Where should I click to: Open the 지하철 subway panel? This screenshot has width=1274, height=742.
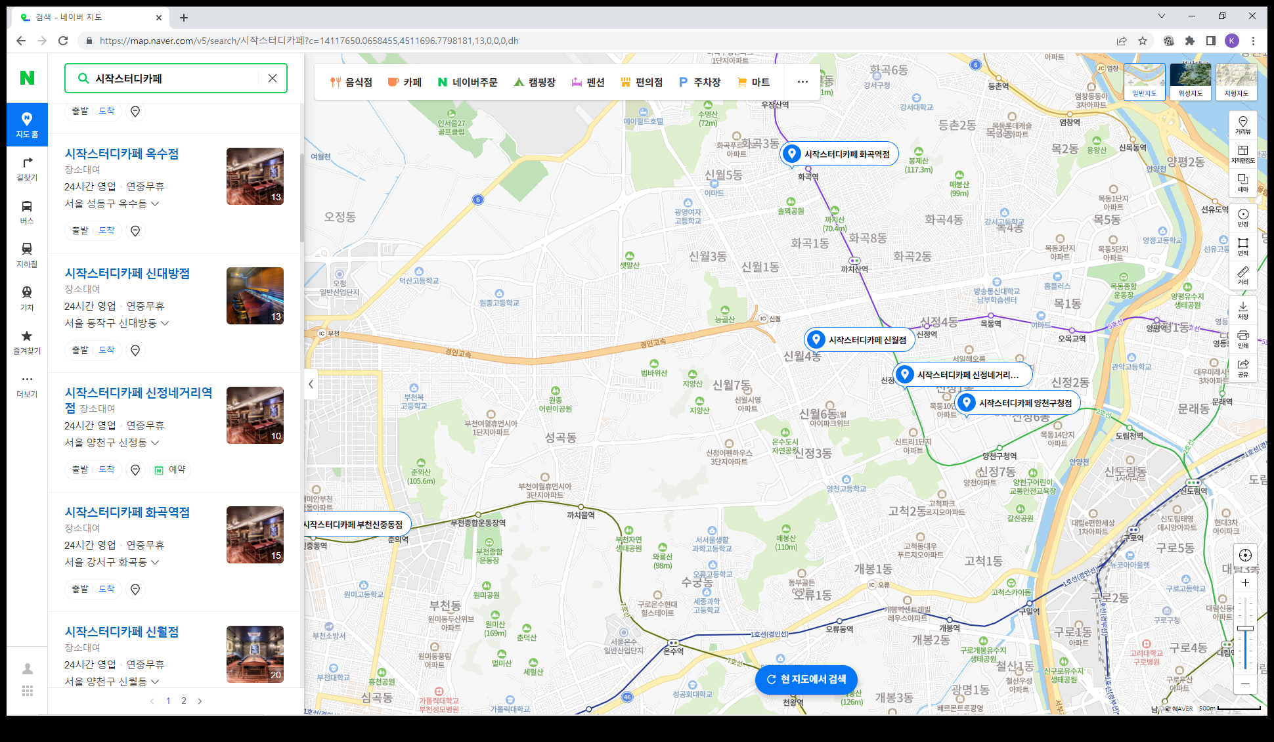point(27,255)
